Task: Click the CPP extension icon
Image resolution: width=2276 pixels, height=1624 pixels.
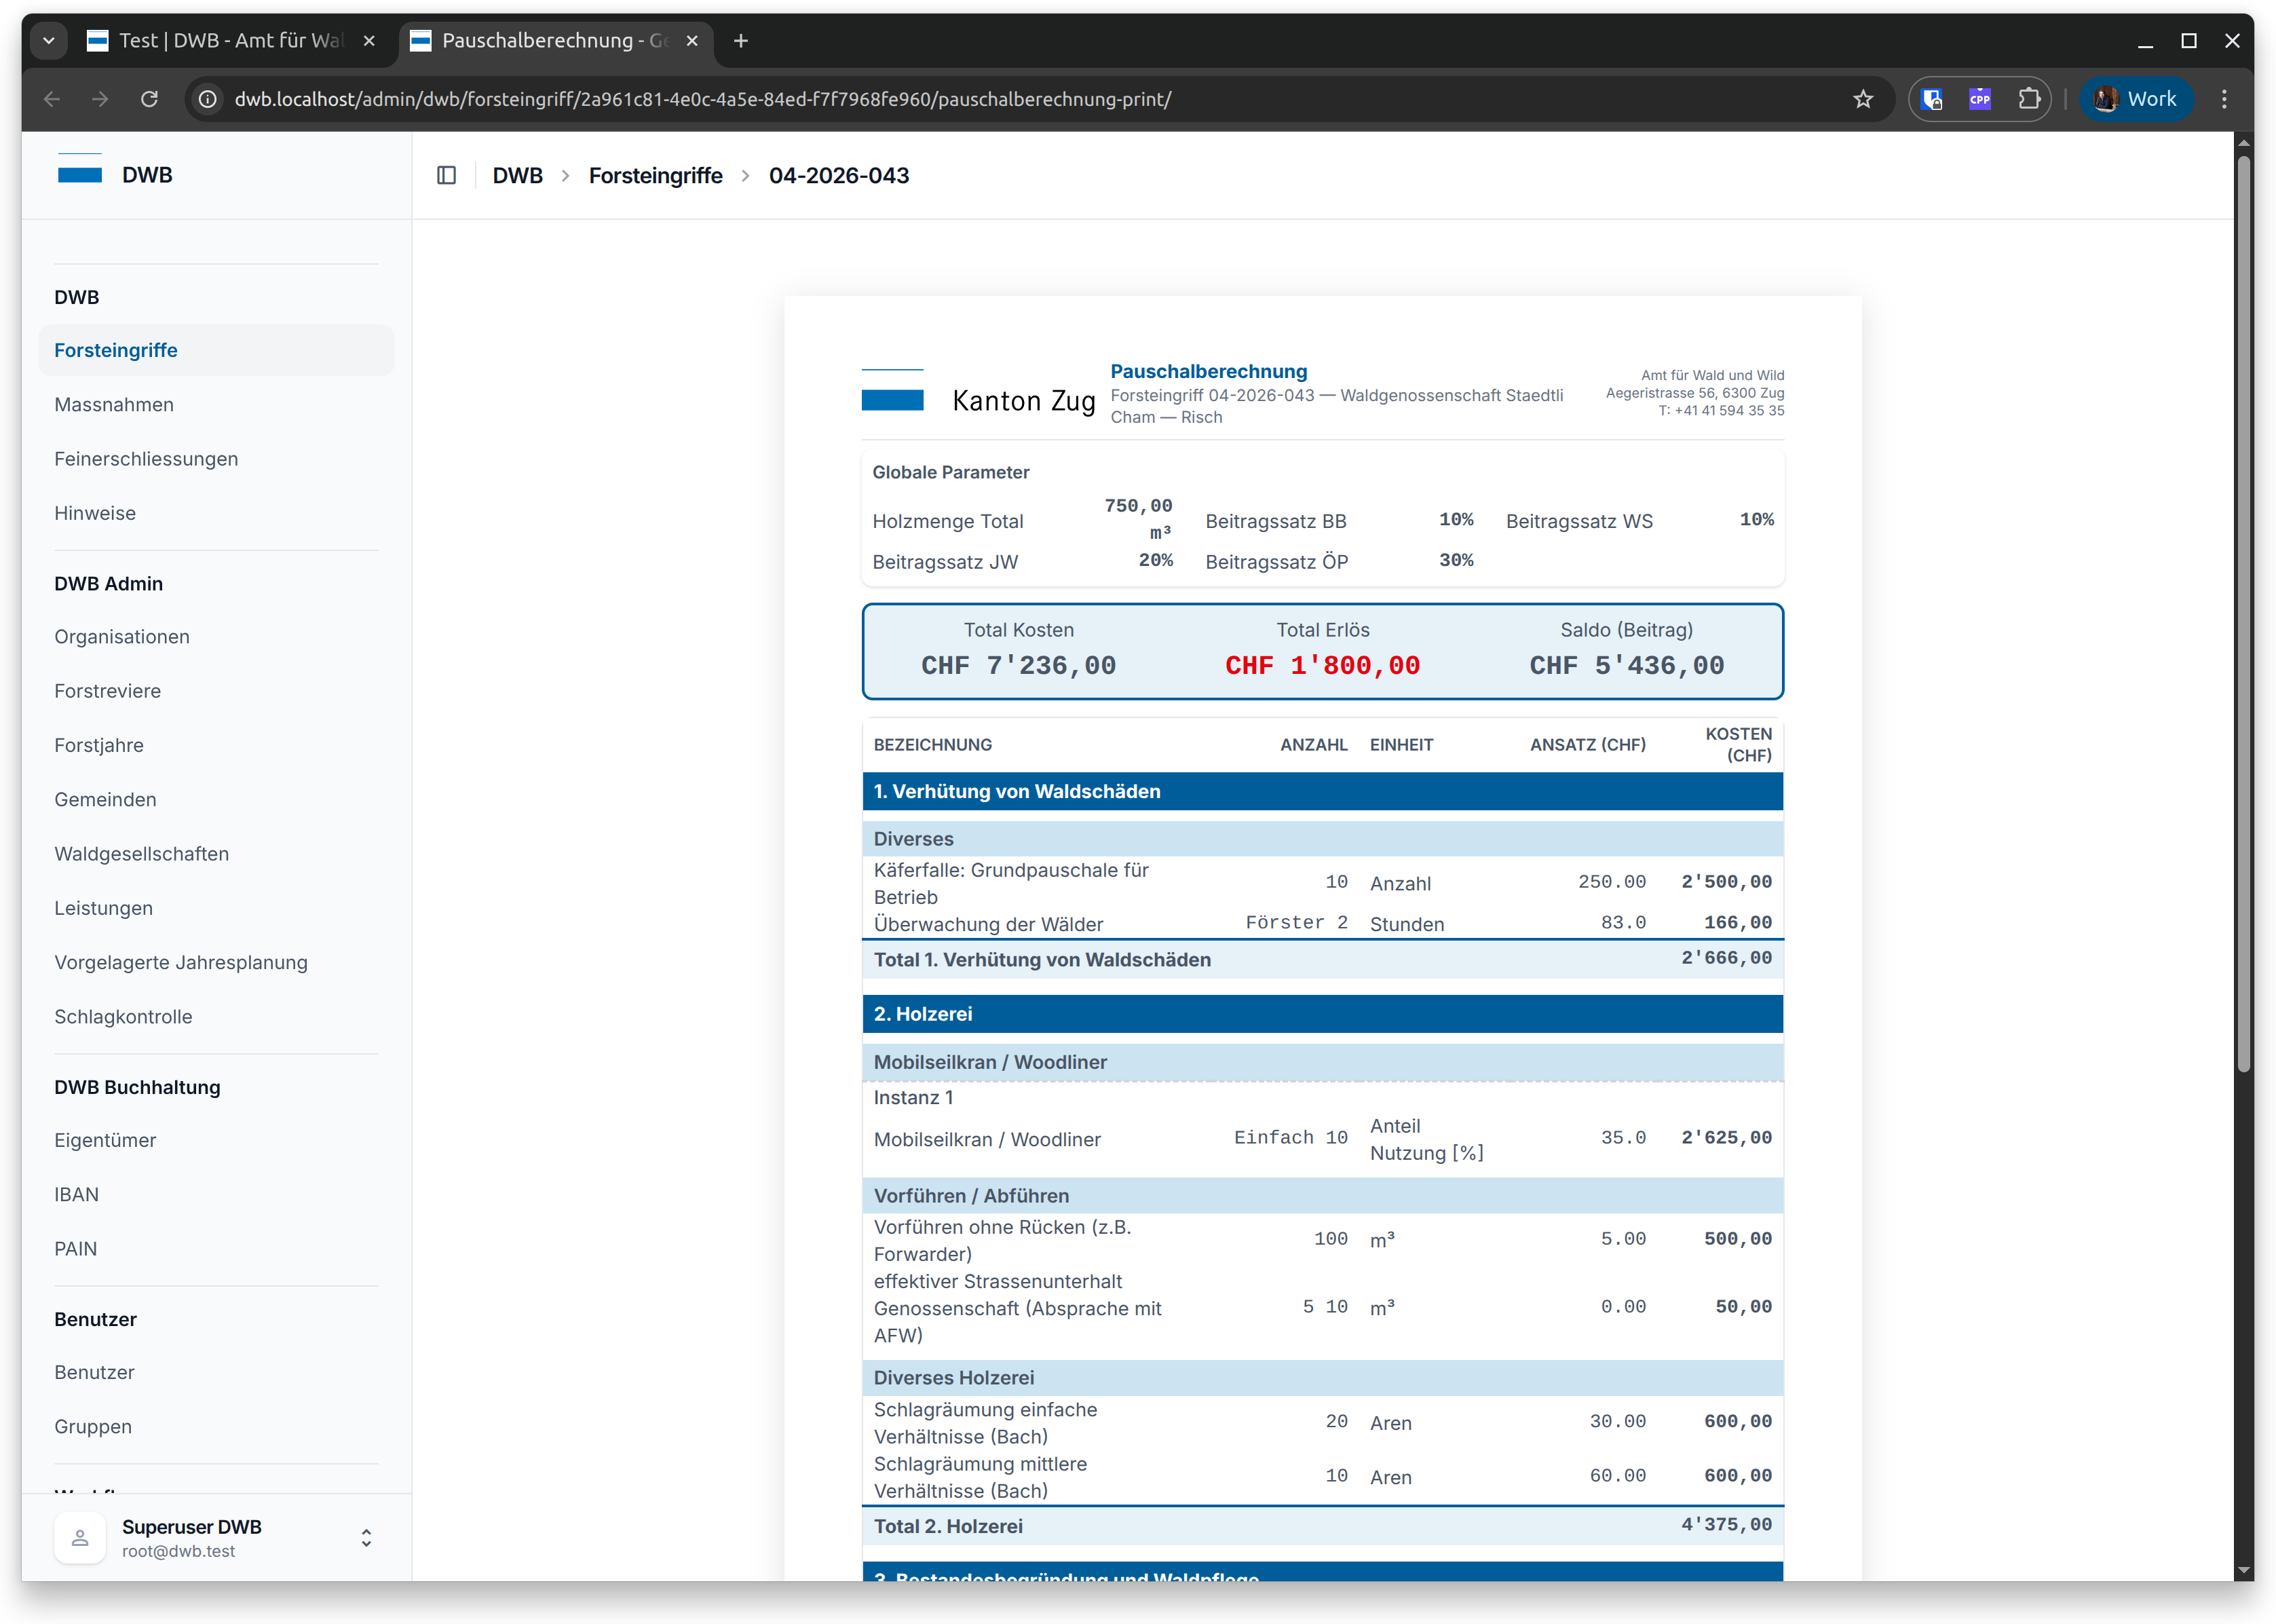Action: pyautogui.click(x=1979, y=99)
